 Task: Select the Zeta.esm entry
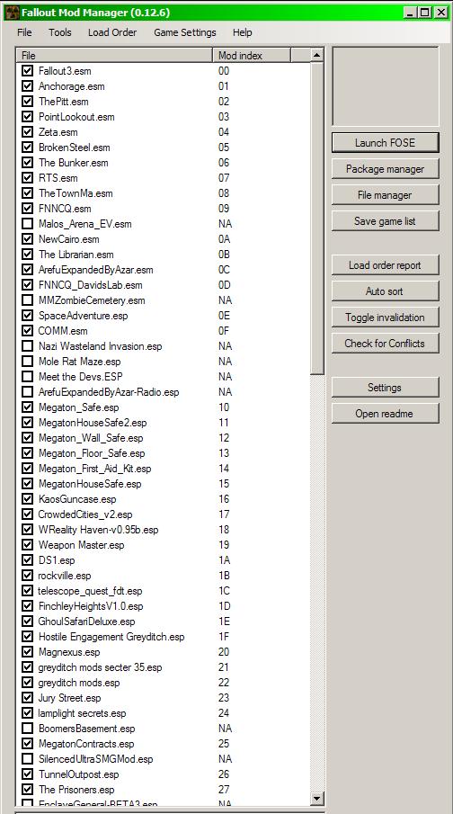point(58,132)
